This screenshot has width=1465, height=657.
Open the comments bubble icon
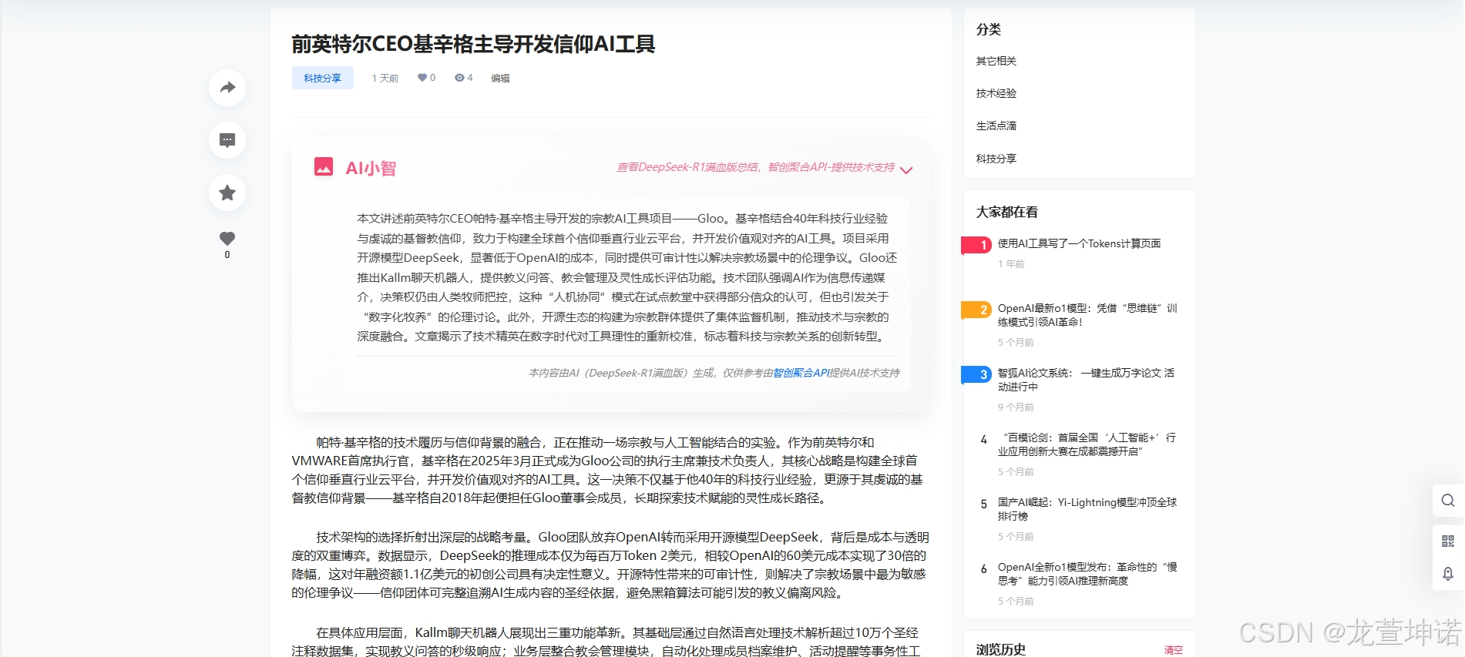[227, 140]
